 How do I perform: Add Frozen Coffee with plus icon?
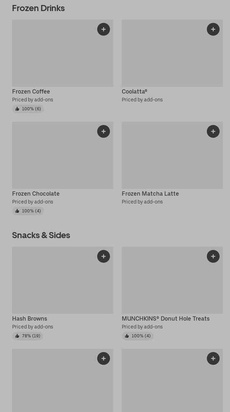[x=104, y=29]
